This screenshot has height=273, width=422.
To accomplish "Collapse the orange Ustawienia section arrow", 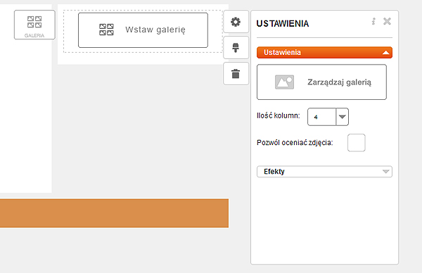I will click(x=386, y=53).
